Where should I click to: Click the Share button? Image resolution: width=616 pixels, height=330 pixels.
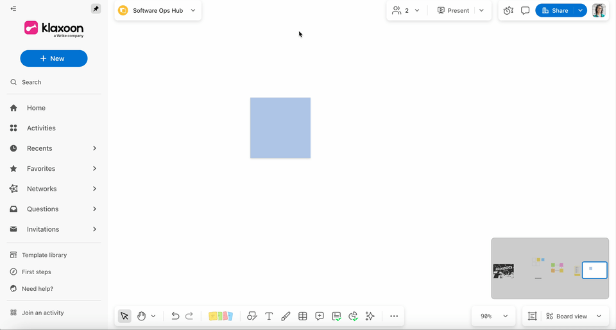point(554,11)
